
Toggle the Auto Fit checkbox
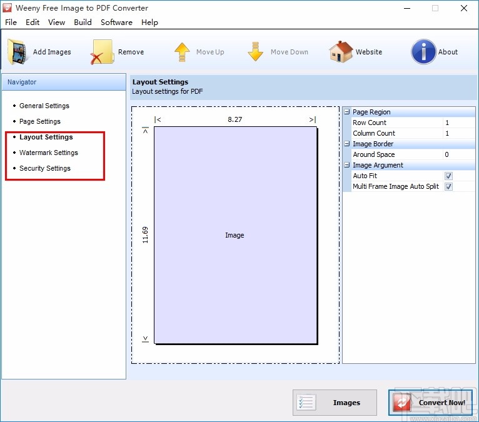pos(448,176)
